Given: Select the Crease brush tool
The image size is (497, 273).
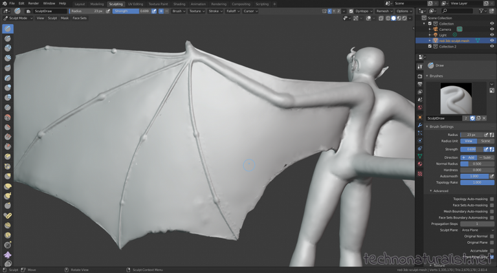Looking at the screenshot, I should (8, 107).
